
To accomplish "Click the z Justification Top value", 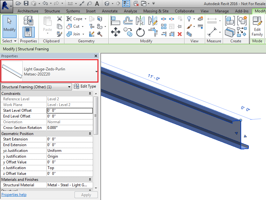I will [70, 168].
